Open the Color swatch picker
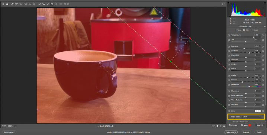Screen dimensions: 267x135 pyautogui.click(x=258, y=111)
